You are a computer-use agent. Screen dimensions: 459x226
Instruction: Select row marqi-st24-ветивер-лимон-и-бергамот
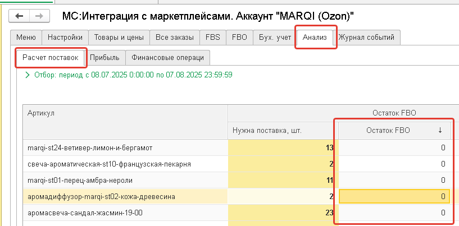tap(125, 147)
